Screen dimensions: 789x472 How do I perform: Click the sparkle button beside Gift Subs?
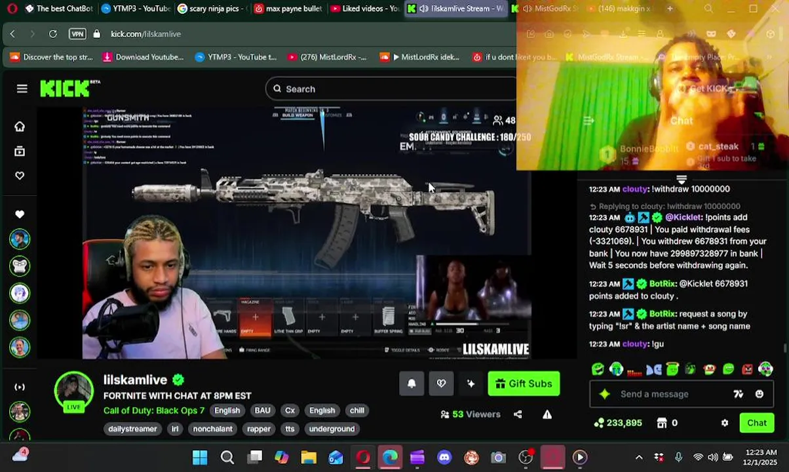point(471,383)
